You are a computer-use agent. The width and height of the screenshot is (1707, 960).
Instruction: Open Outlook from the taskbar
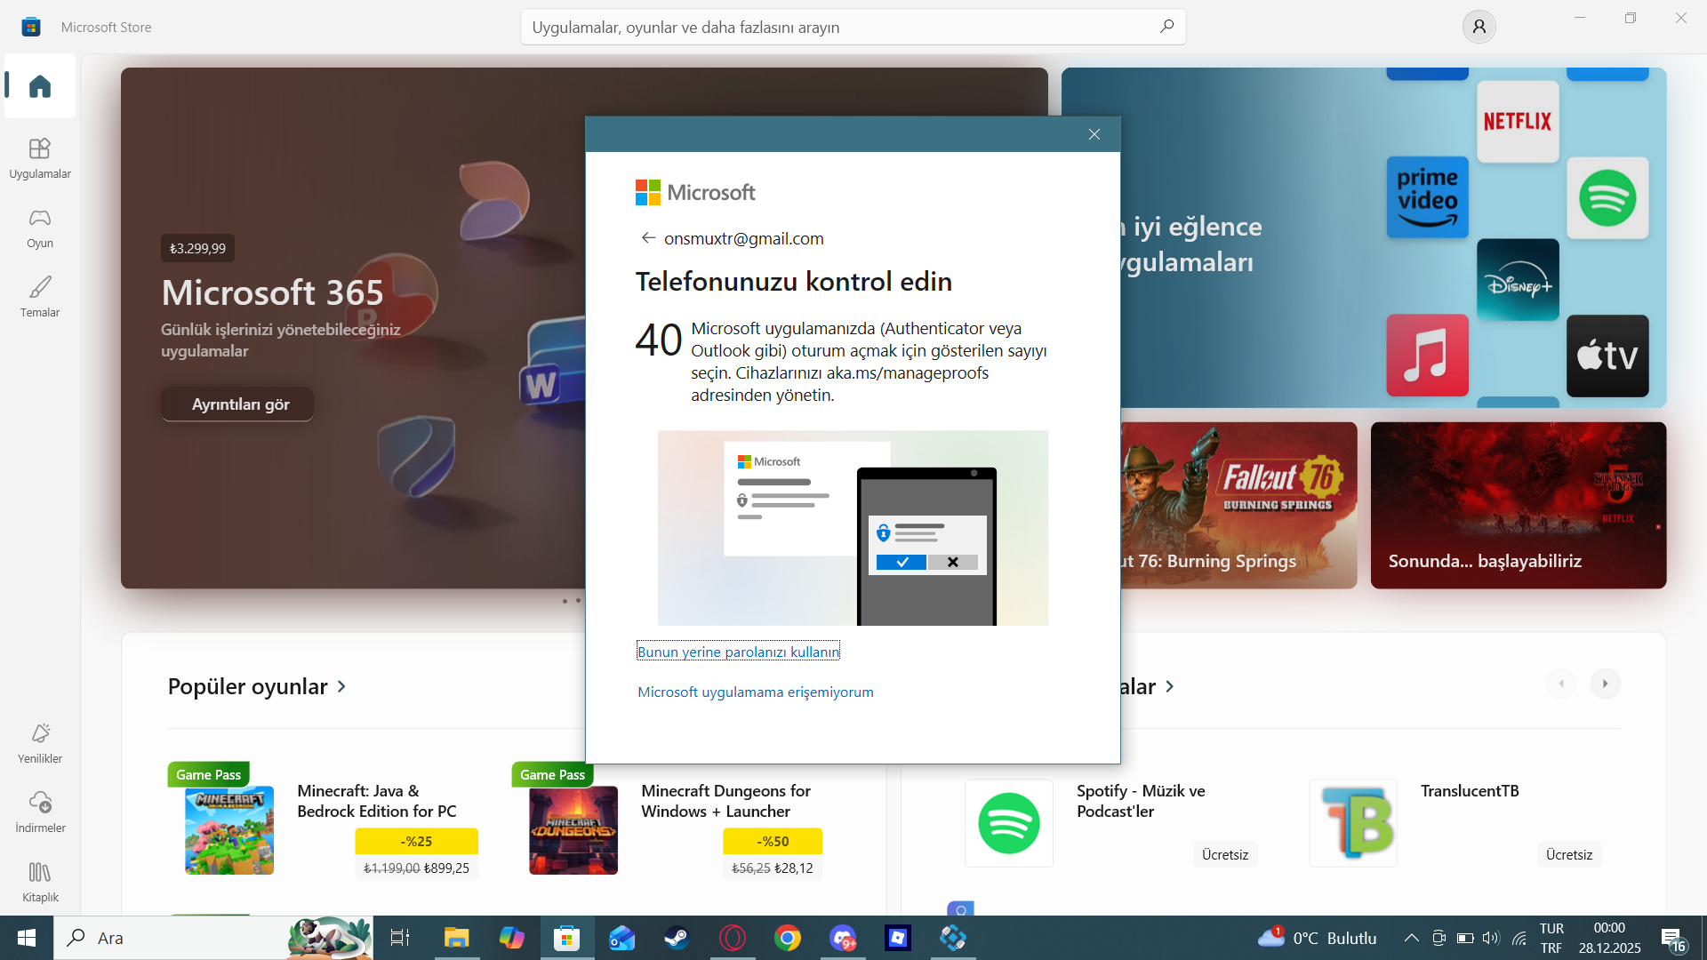621,938
